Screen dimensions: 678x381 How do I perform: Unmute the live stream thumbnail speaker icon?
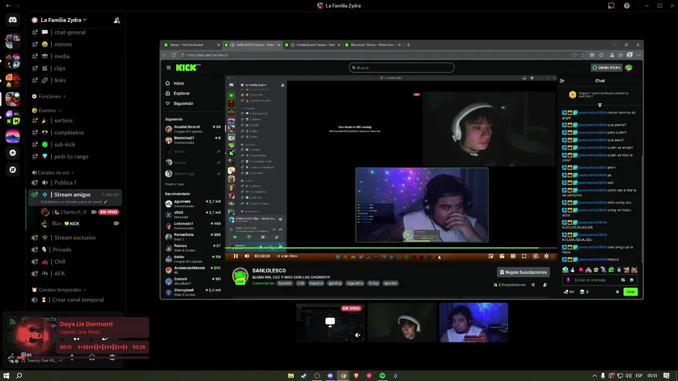(358, 335)
